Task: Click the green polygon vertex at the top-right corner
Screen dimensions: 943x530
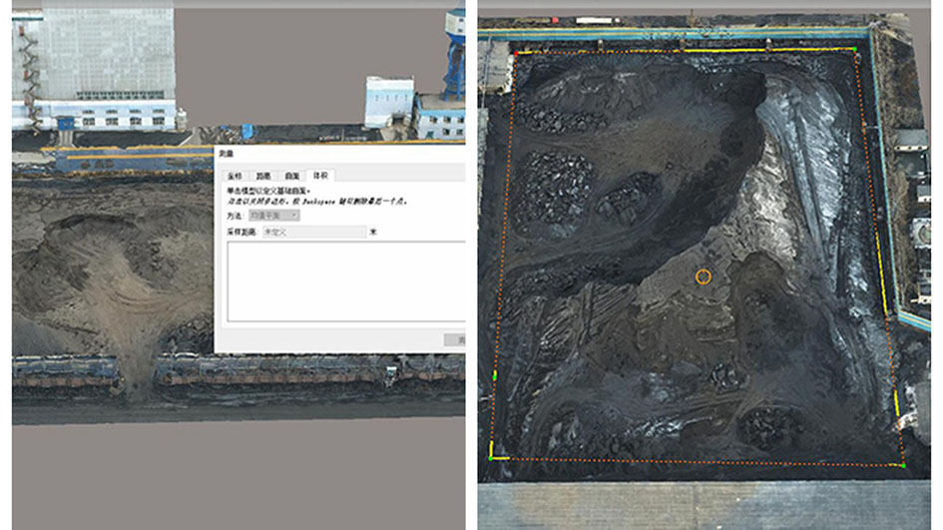Action: pos(854,49)
